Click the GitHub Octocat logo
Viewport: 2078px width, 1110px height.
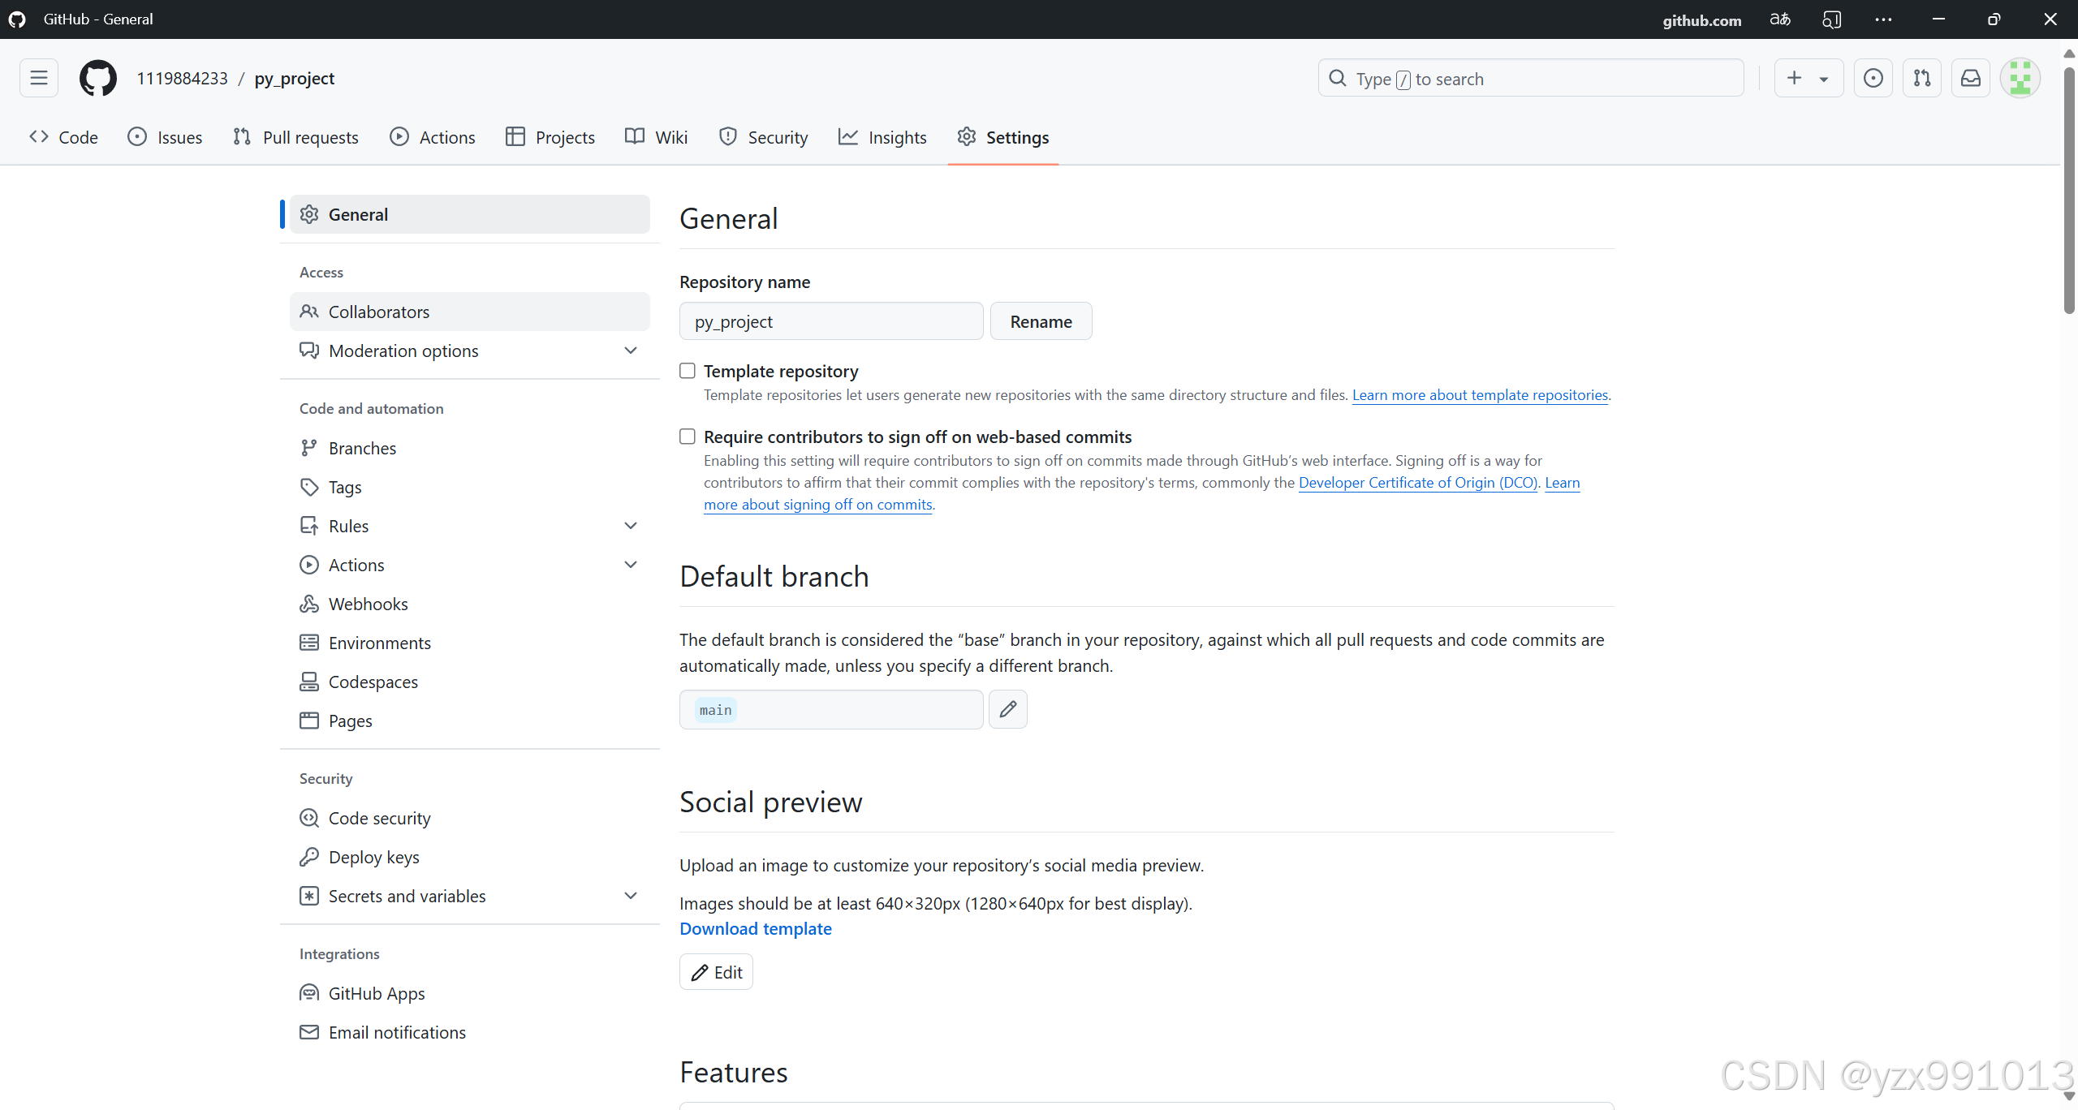pos(98,79)
